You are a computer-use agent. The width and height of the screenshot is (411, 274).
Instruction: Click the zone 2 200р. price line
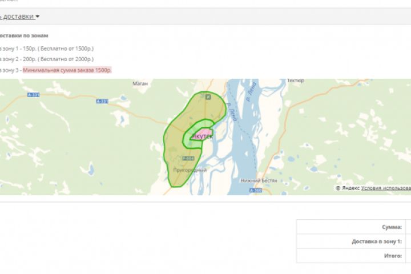[47, 59]
